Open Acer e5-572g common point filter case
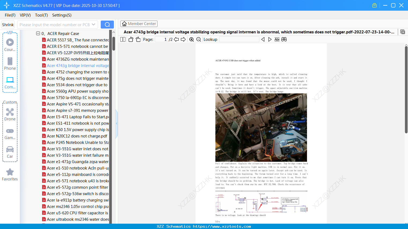The height and width of the screenshot is (229, 408). [x=75, y=187]
